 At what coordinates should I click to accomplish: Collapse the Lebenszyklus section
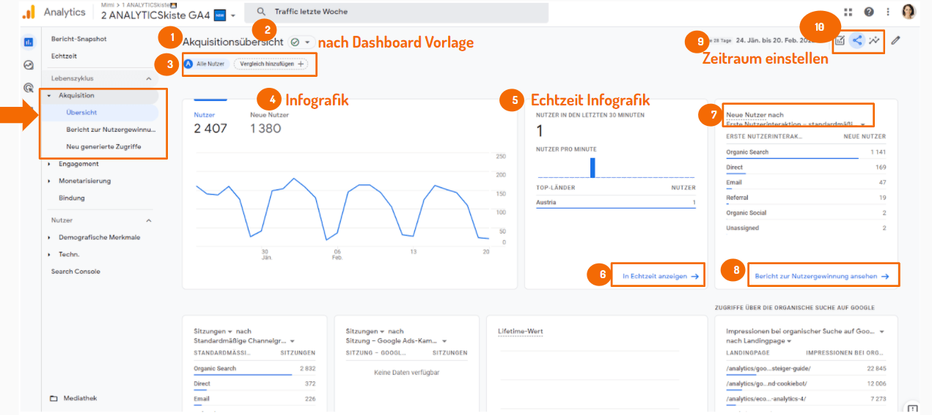149,78
